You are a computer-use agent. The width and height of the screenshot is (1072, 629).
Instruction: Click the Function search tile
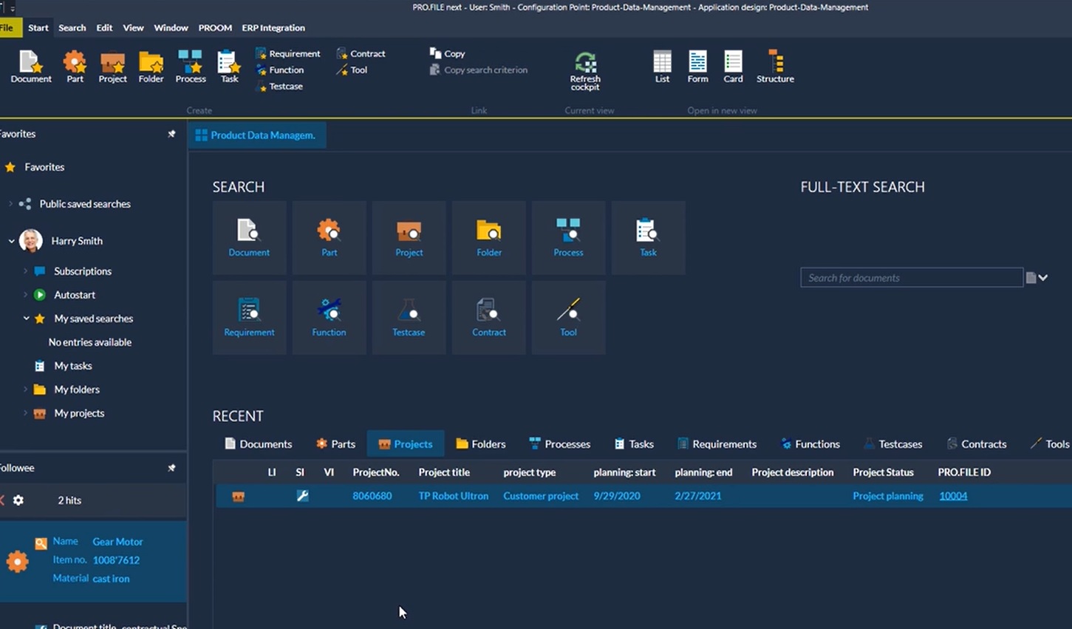point(329,318)
